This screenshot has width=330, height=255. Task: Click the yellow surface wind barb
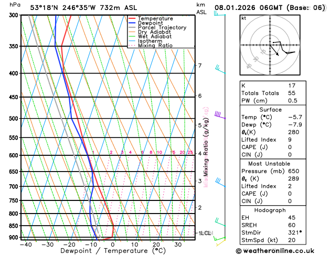[221, 242]
